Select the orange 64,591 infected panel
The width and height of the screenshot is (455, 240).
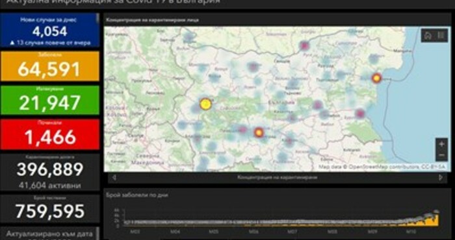tap(50, 66)
